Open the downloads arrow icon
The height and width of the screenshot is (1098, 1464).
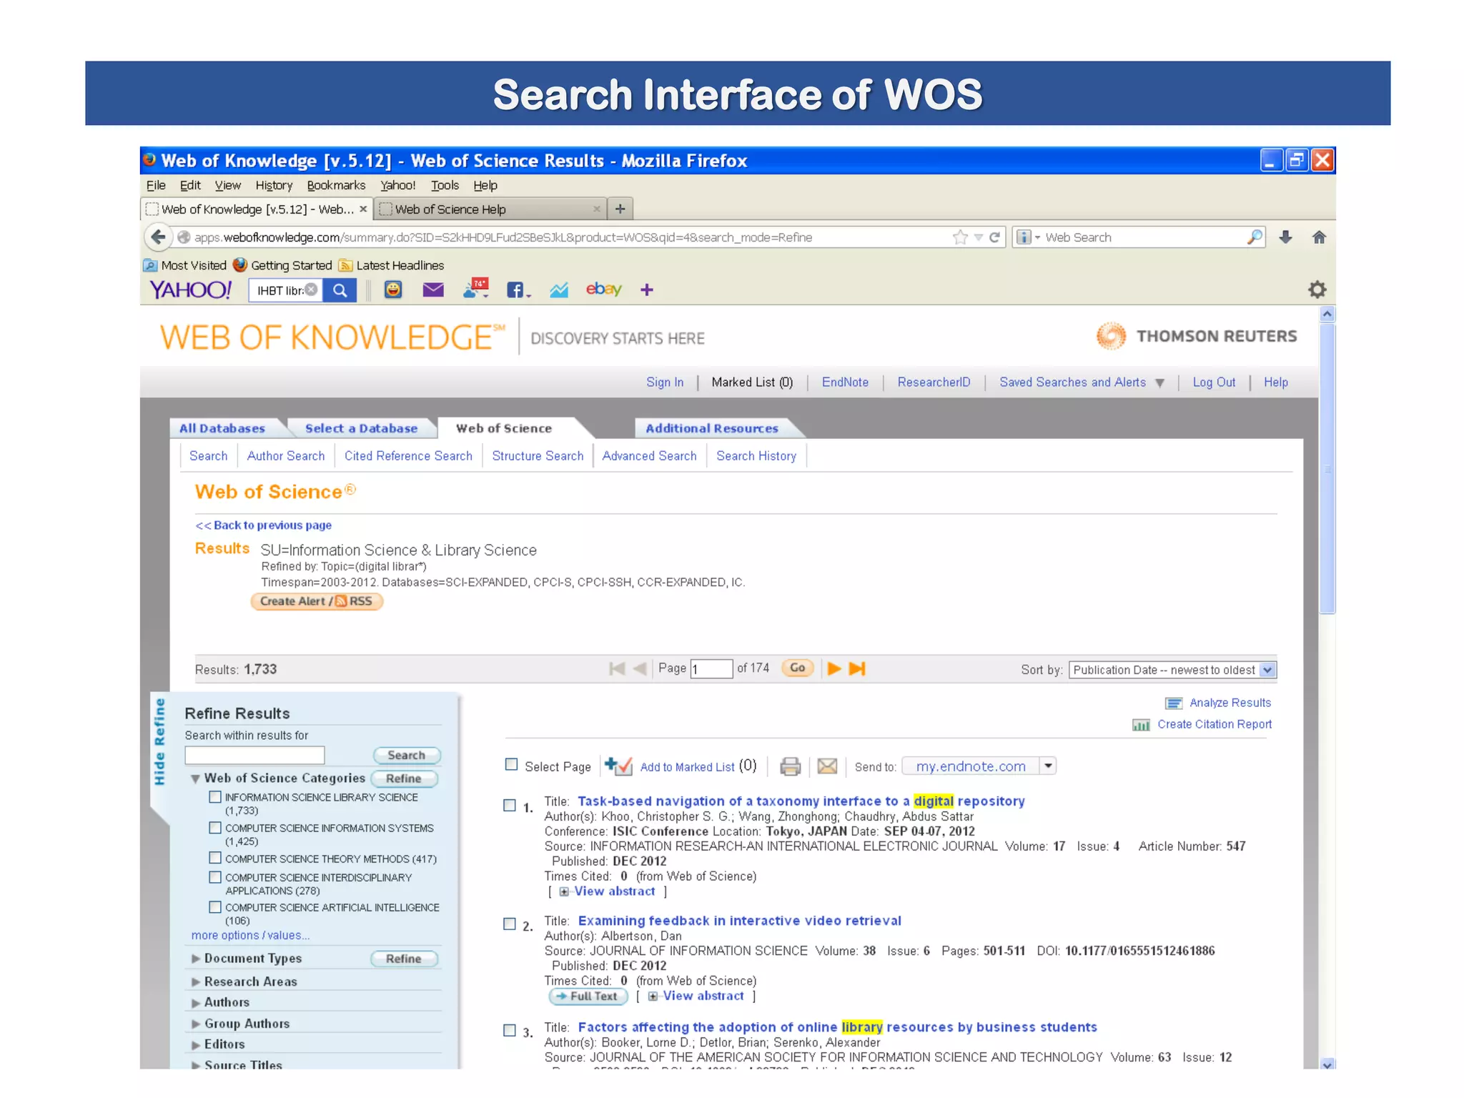[x=1285, y=237]
